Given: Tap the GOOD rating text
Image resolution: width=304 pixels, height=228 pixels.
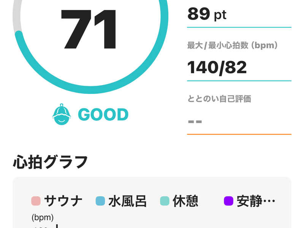Looking at the screenshot, I should coord(103,114).
